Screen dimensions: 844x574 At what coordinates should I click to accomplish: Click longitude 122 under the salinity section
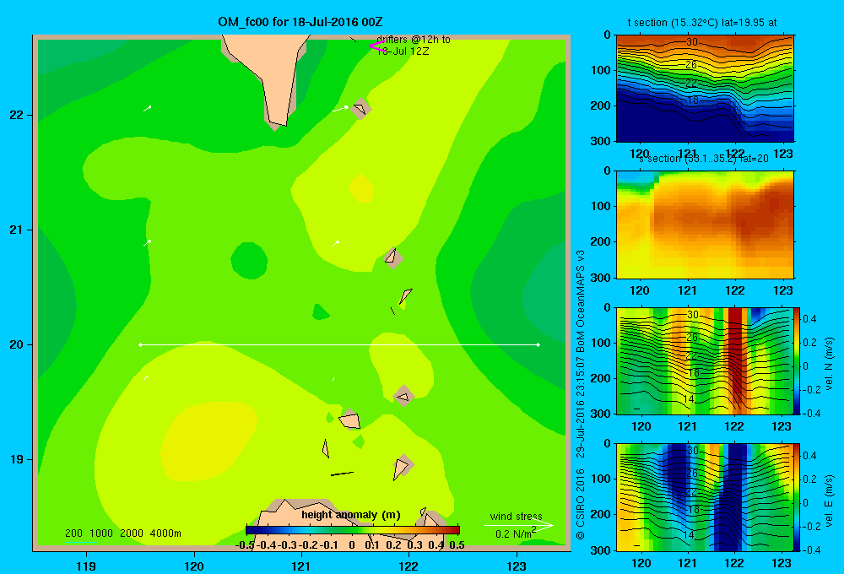[x=735, y=290]
